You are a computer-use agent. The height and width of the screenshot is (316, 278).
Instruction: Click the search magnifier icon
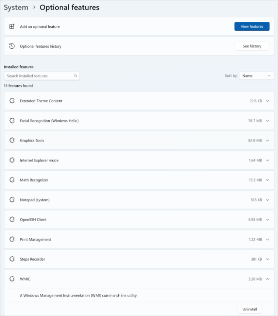pyautogui.click(x=75, y=76)
